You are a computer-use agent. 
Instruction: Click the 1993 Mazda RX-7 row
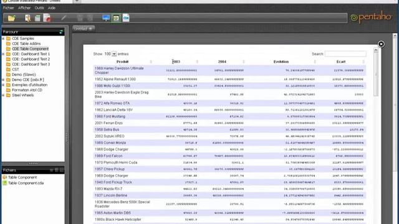[229, 189]
